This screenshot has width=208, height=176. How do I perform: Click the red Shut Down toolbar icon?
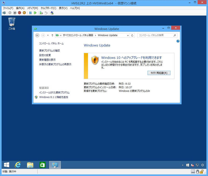[19, 13]
